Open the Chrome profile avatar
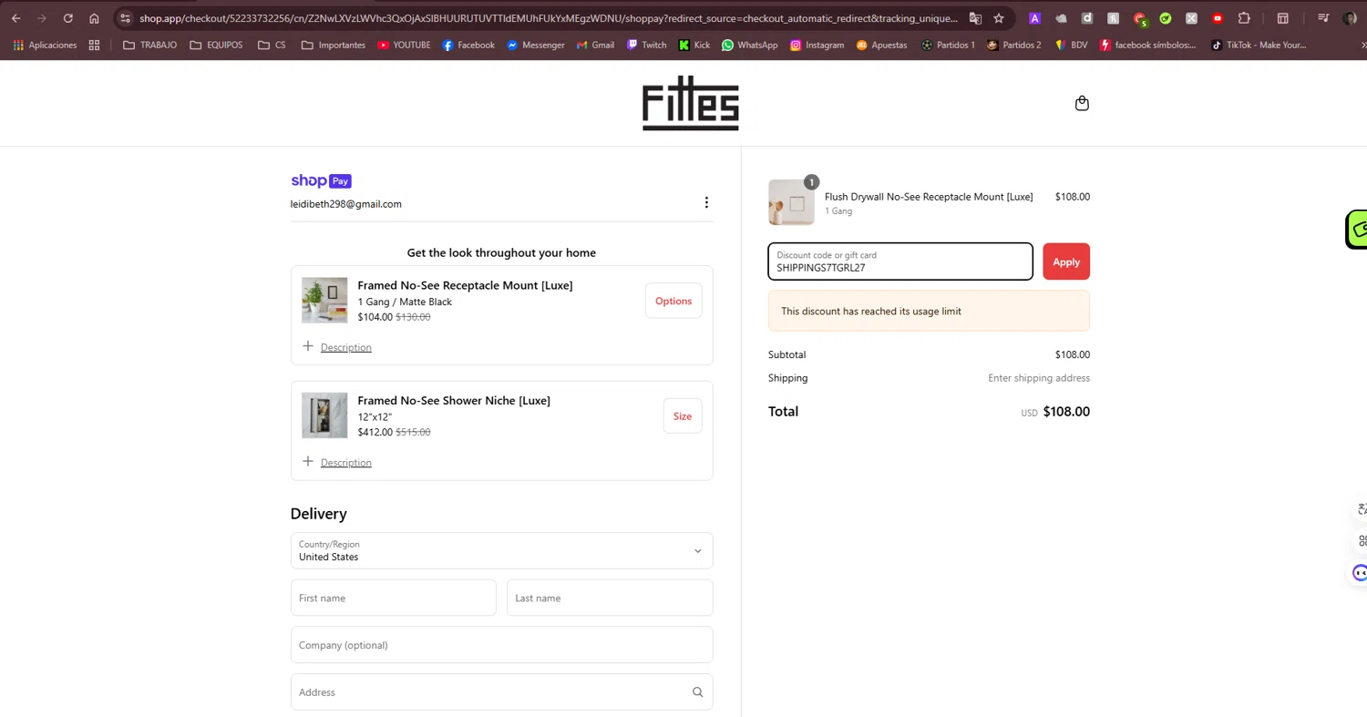1367x717 pixels. coord(1350,18)
